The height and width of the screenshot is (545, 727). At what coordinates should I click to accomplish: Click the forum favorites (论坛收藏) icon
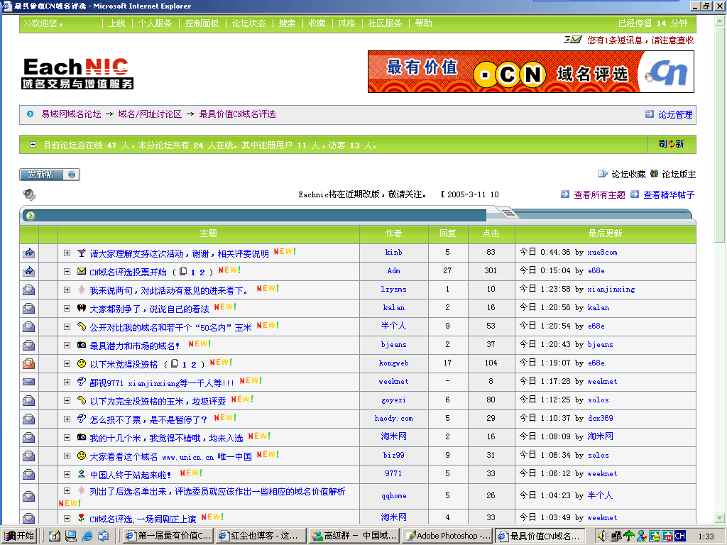[603, 174]
